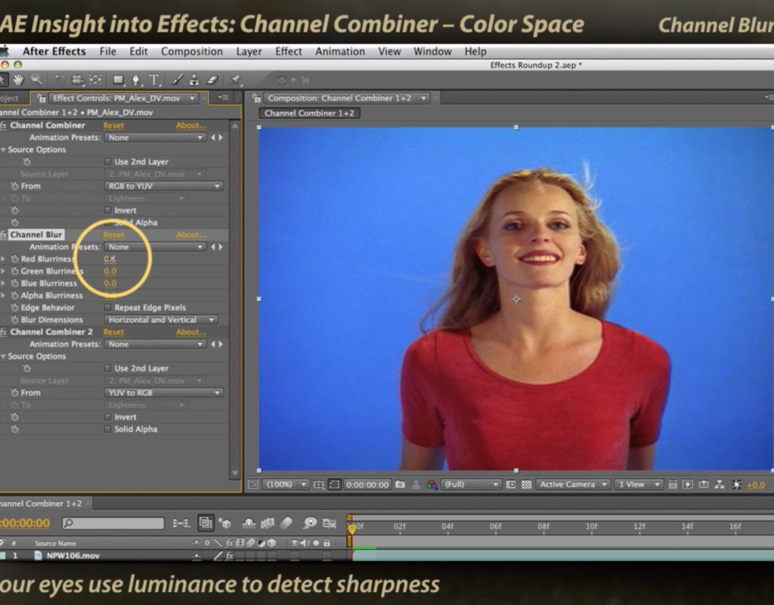
Task: Enable Use 2nd Layer in Channel Combiner
Action: (x=107, y=162)
